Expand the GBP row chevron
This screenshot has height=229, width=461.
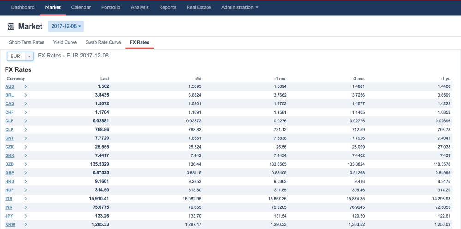tap(26, 173)
